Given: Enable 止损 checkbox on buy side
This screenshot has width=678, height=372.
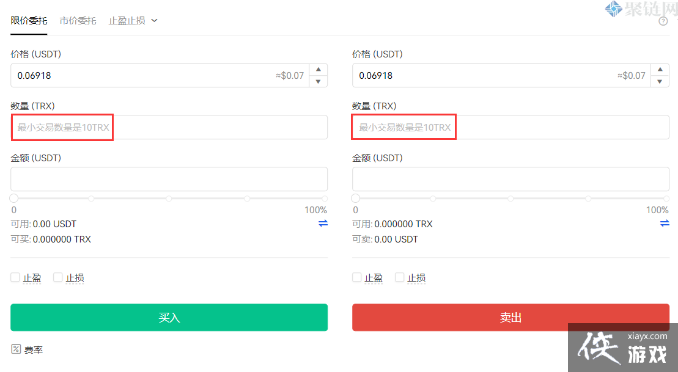Looking at the screenshot, I should 58,277.
